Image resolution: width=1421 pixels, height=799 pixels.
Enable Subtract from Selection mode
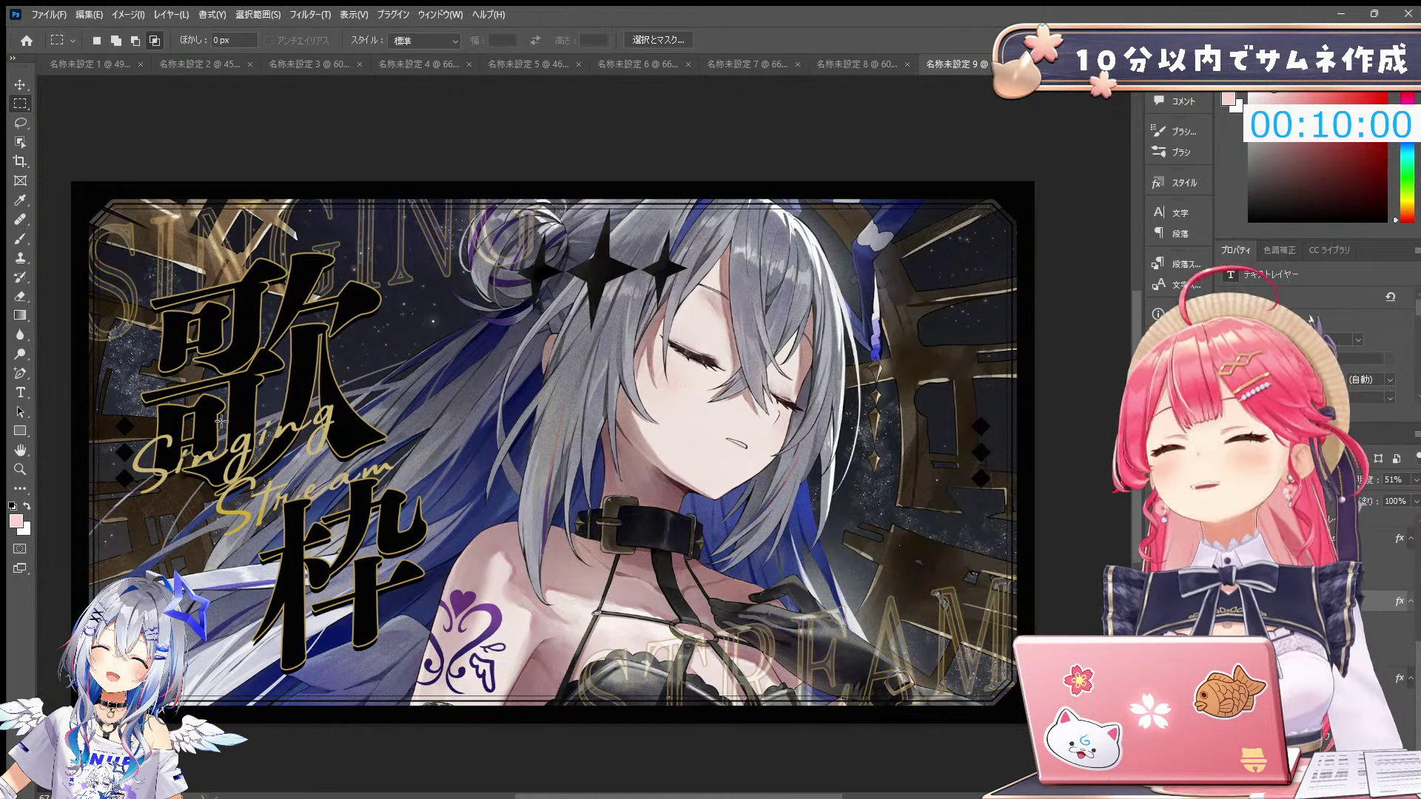135,41
